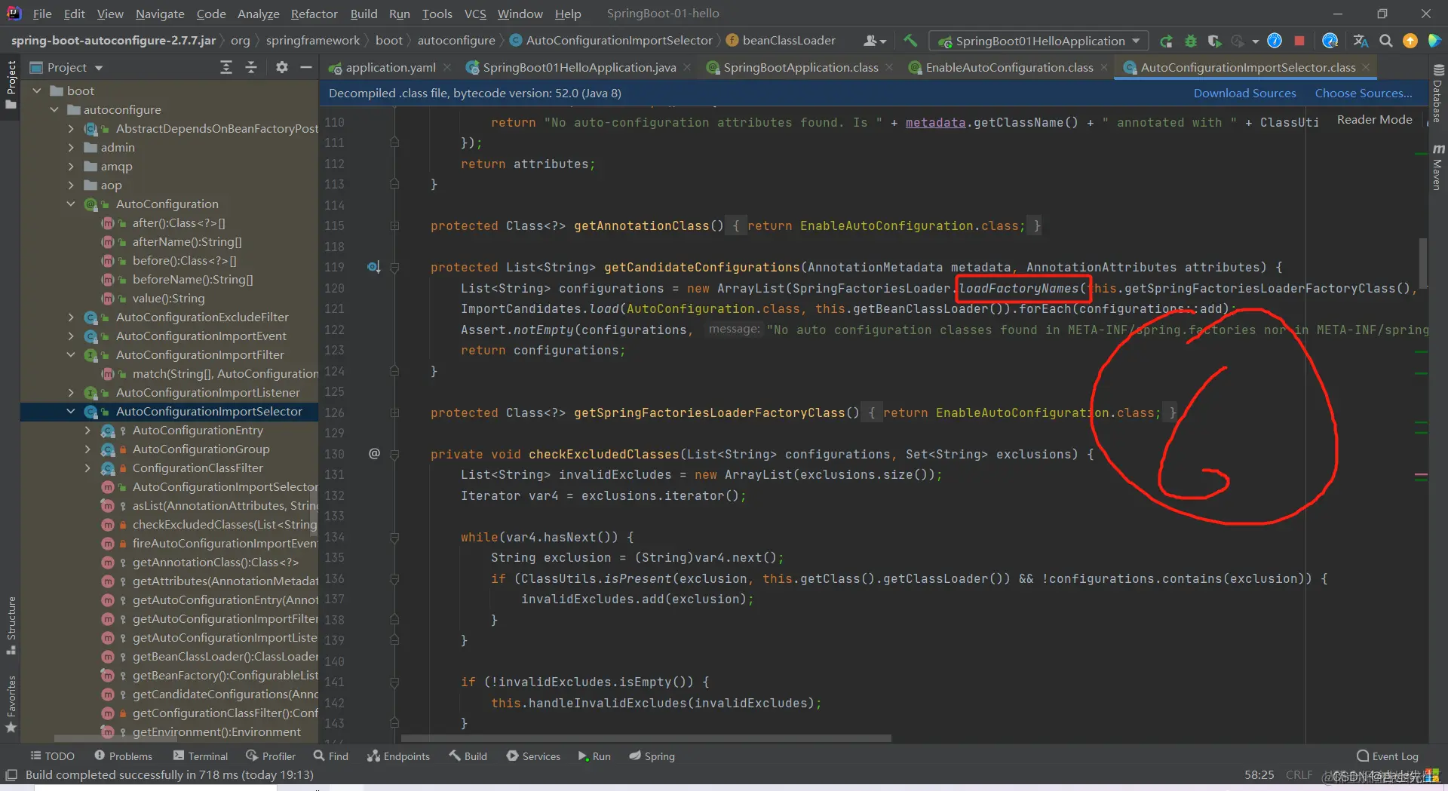Select getCandidateConfigurations method in the tree
This screenshot has height=791, width=1448.
(x=225, y=694)
